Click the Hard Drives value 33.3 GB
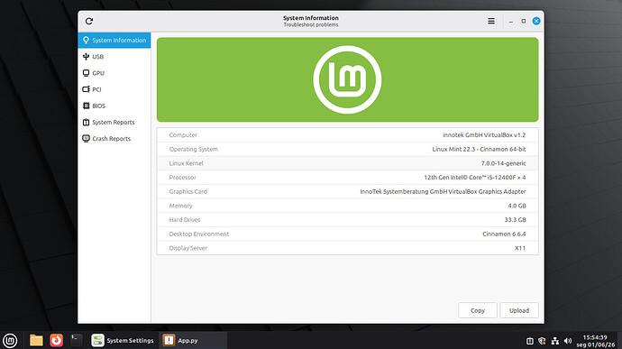 pyautogui.click(x=515, y=219)
